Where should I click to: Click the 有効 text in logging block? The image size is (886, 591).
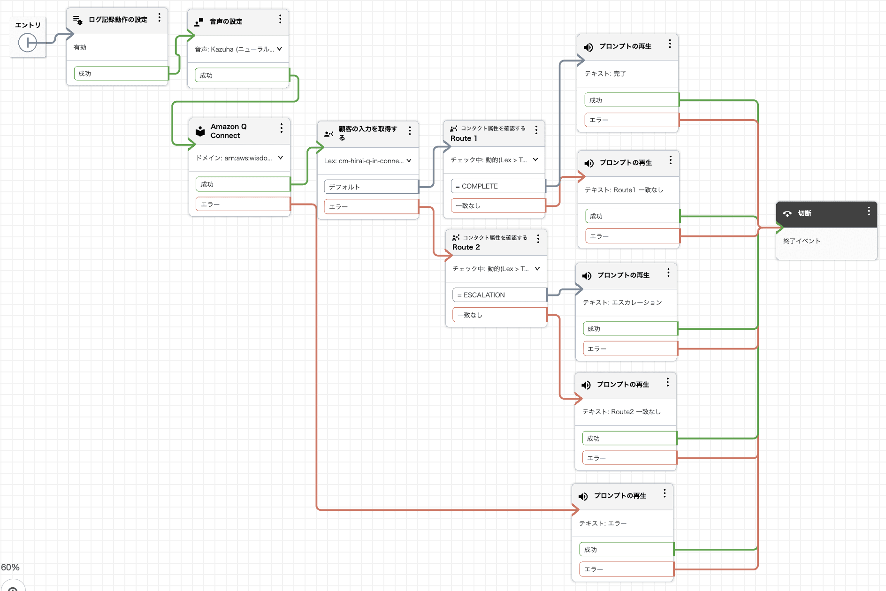(80, 47)
